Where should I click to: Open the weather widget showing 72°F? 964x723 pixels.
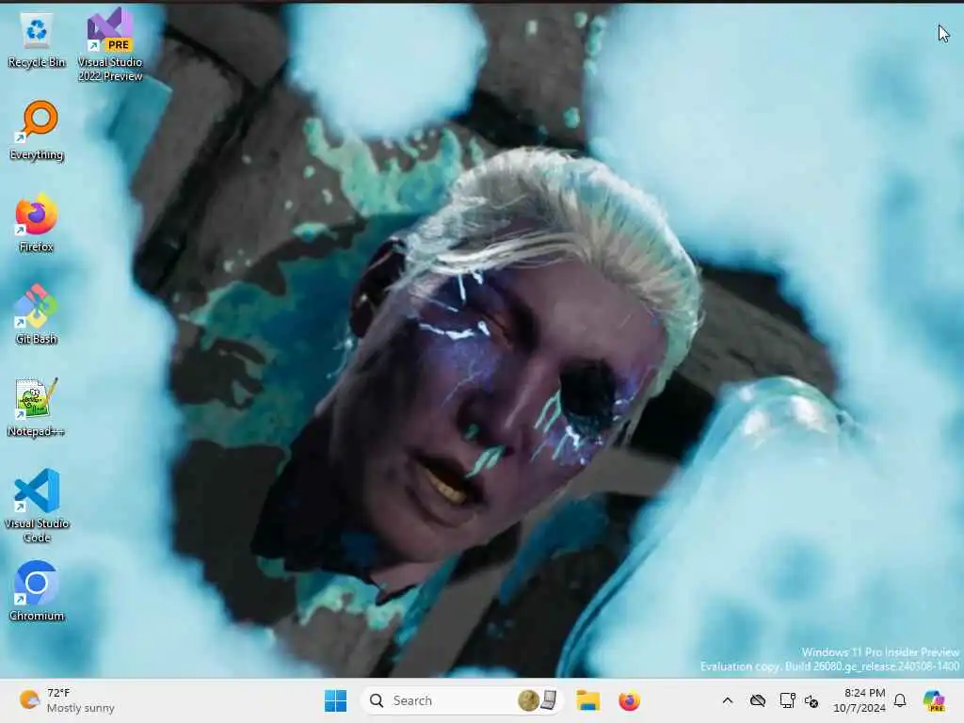tap(67, 700)
